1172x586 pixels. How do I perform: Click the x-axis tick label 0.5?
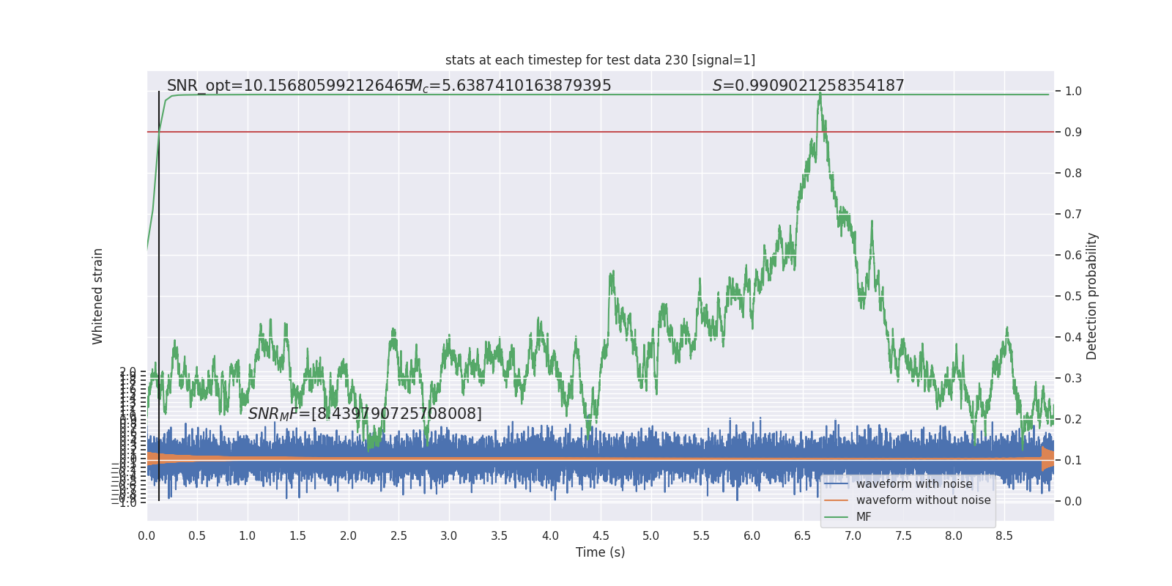tap(197, 536)
